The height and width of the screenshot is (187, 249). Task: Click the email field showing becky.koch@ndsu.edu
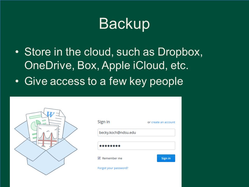136,132
